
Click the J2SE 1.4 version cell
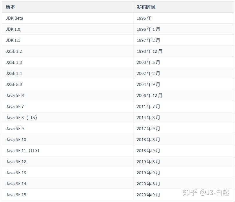pyautogui.click(x=14, y=73)
